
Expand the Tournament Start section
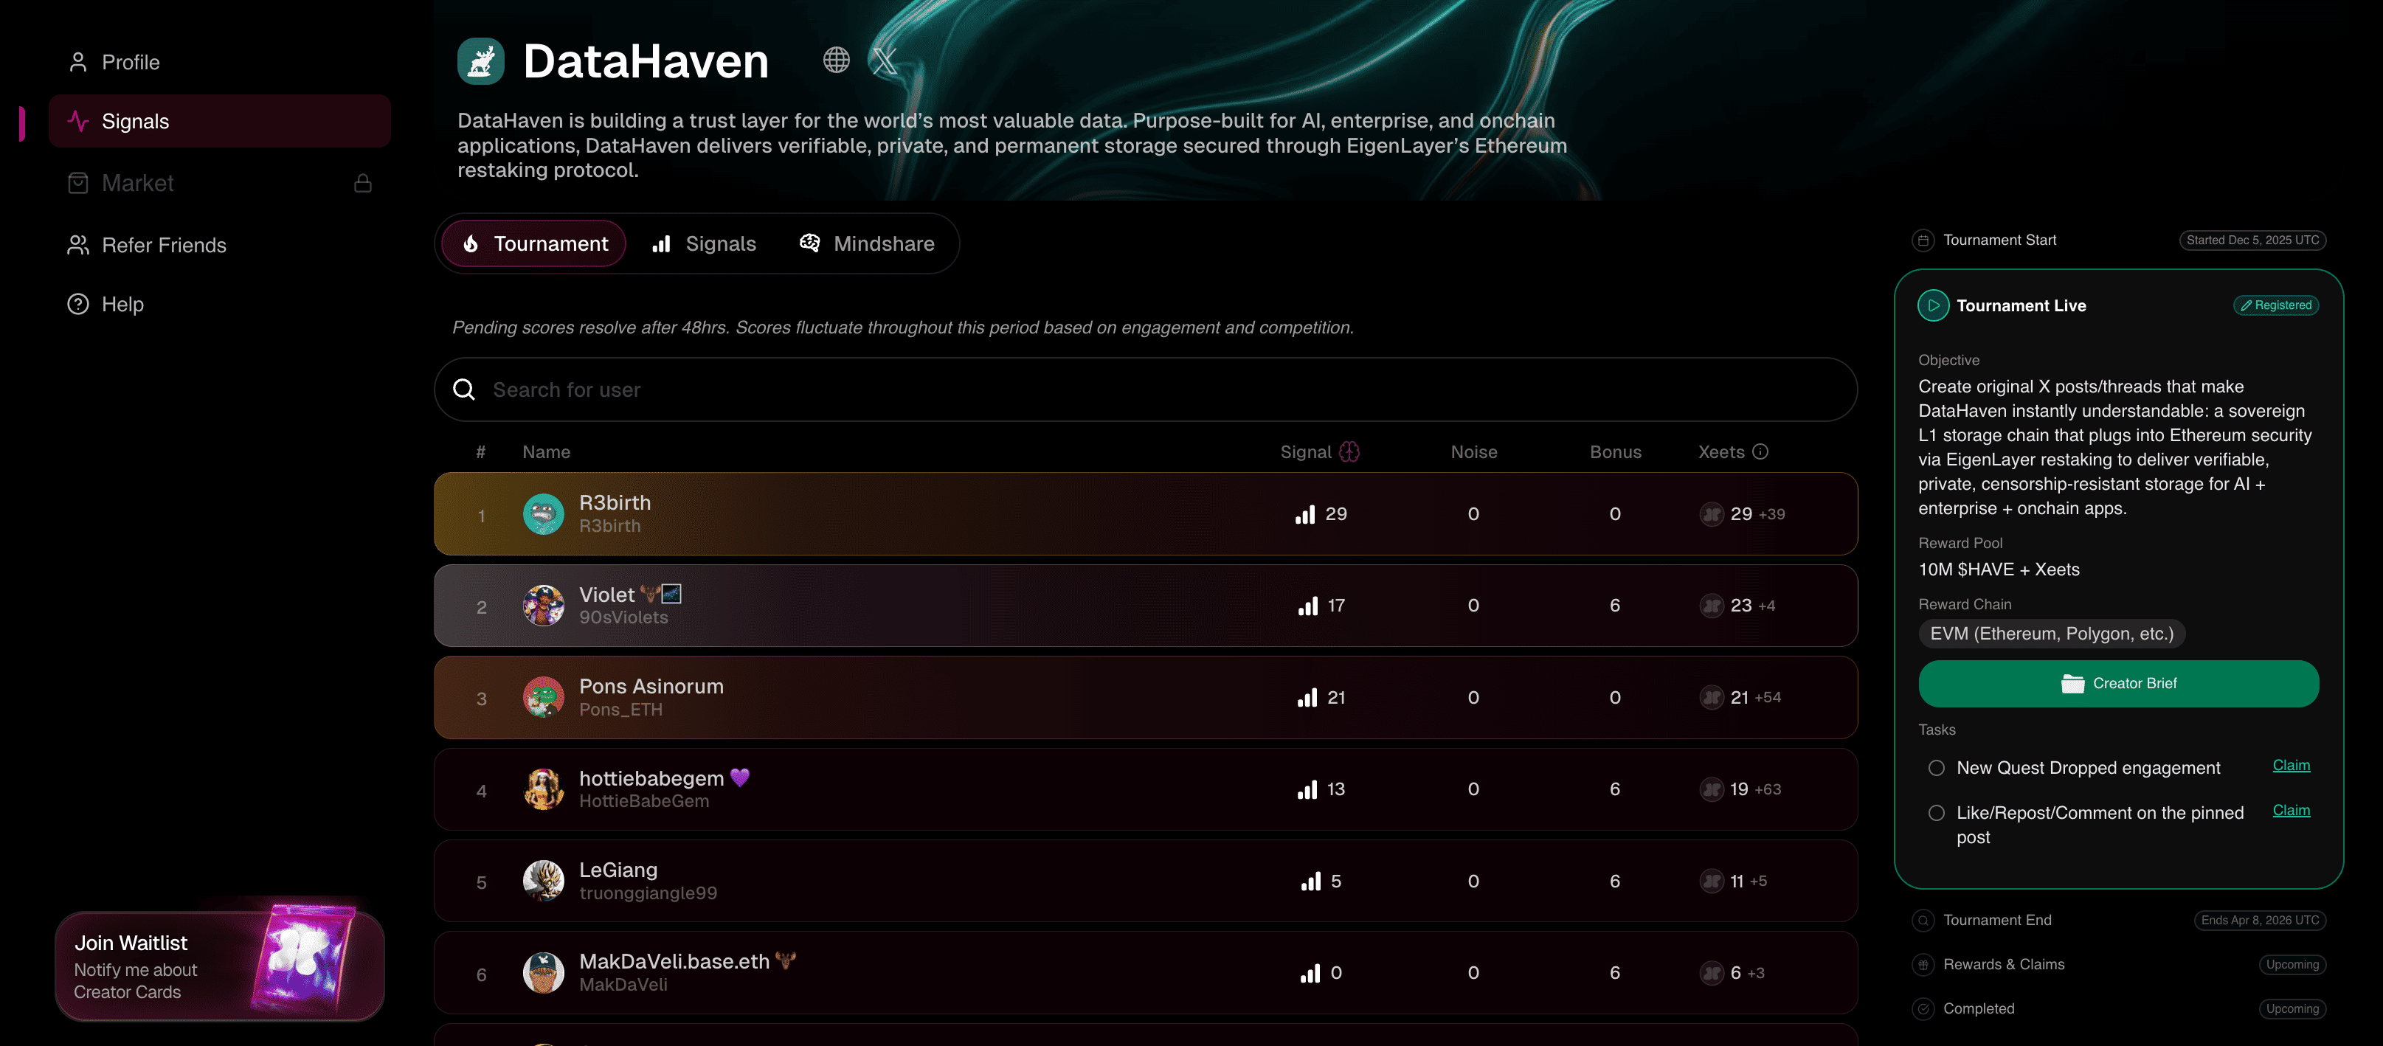click(1999, 240)
